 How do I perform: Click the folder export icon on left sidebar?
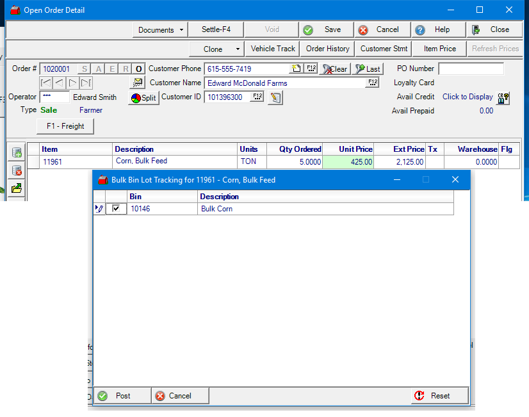tap(17, 188)
